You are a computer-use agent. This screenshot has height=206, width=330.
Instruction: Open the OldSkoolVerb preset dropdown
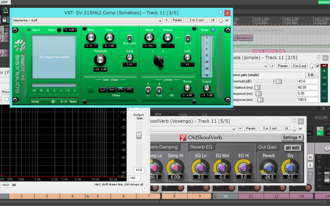pyautogui.click(x=193, y=129)
